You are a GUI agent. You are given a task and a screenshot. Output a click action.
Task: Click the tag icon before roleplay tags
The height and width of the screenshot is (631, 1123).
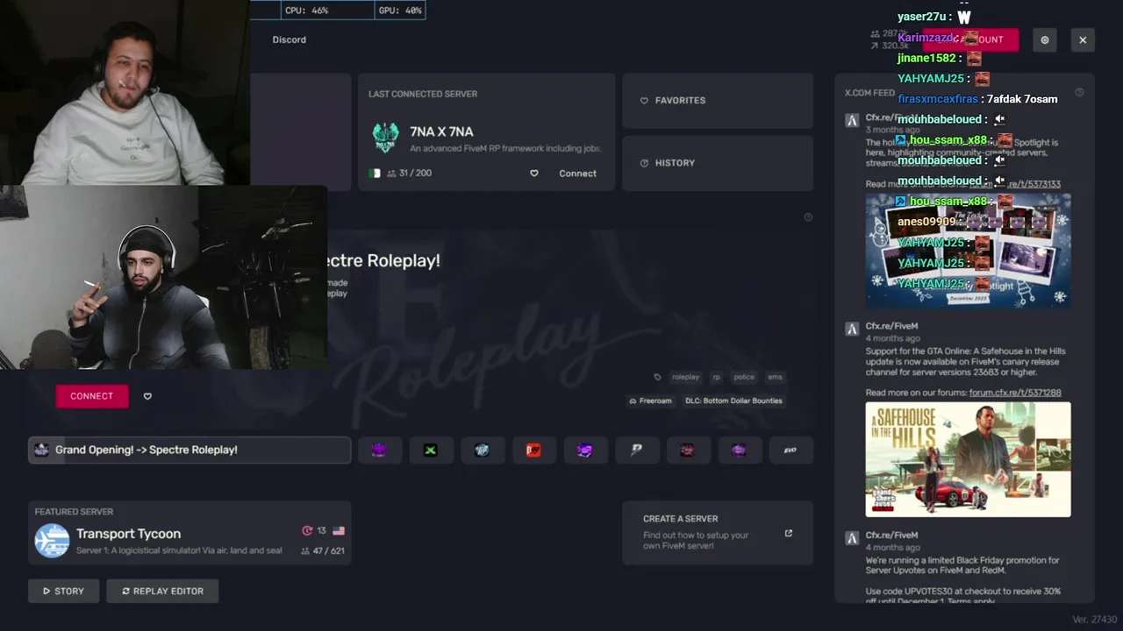click(x=657, y=377)
